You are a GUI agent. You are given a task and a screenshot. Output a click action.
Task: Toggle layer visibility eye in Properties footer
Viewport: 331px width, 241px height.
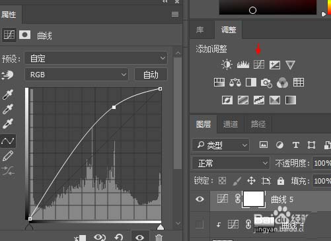pos(139,238)
